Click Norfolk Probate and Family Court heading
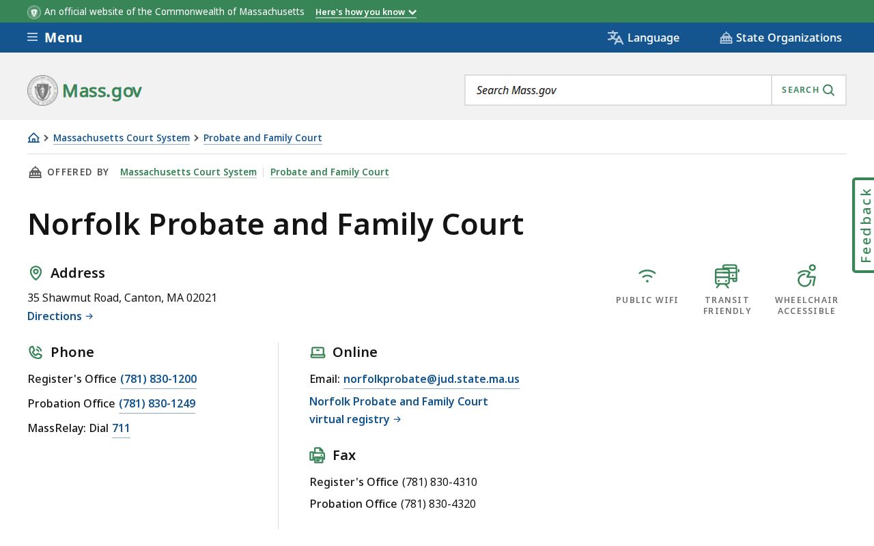Screen dimensions: 874x546 tap(276, 225)
